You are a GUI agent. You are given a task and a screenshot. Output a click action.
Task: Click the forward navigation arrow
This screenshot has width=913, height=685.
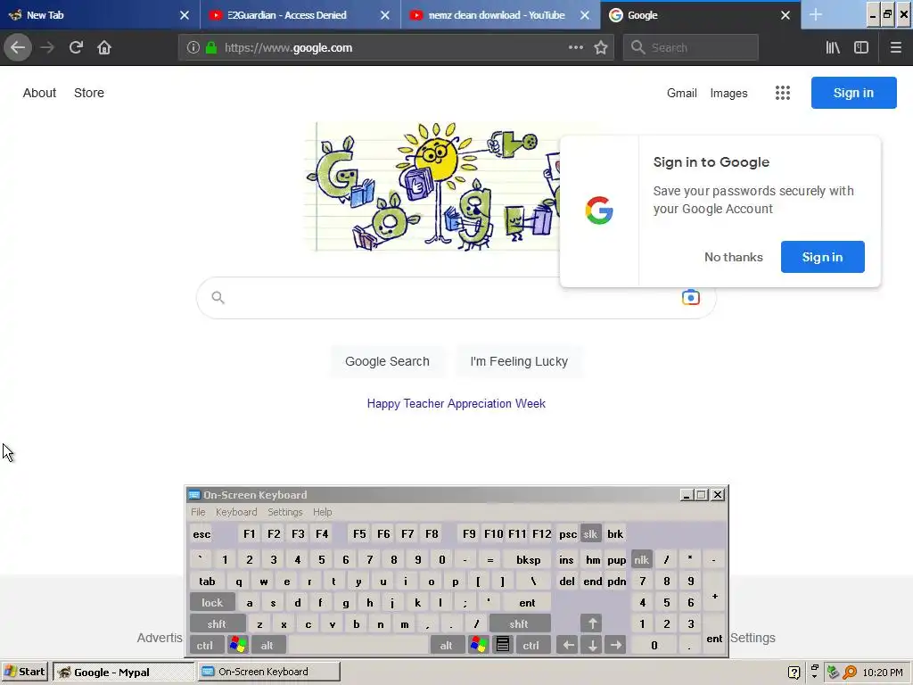(x=47, y=47)
